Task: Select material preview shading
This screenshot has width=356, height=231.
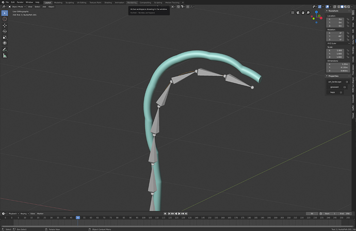Action: [x=345, y=7]
